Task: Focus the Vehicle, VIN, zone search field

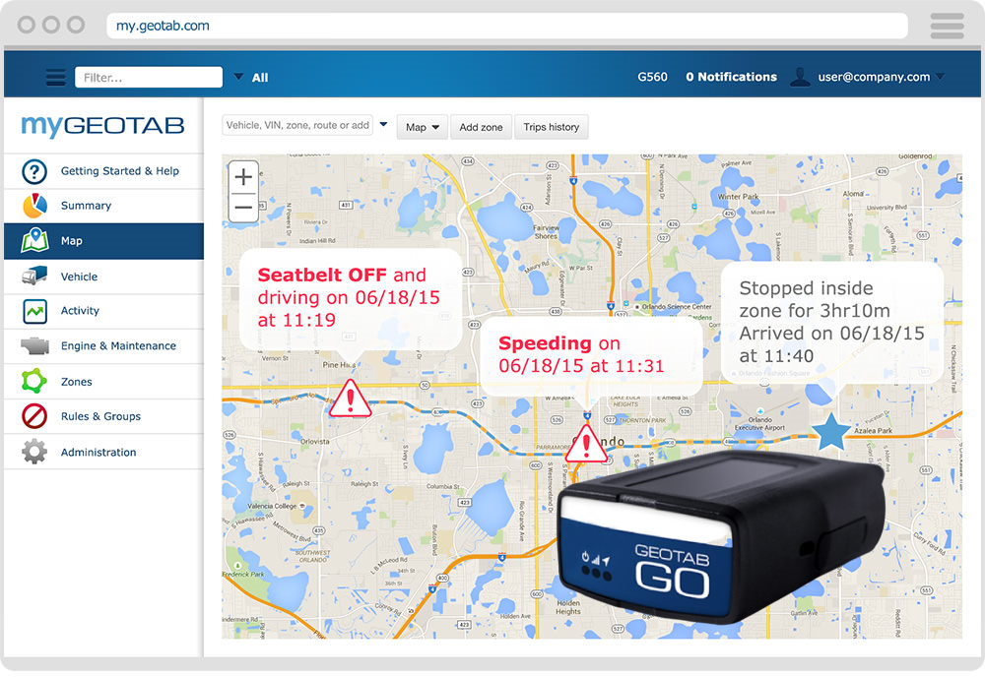Action: click(297, 125)
